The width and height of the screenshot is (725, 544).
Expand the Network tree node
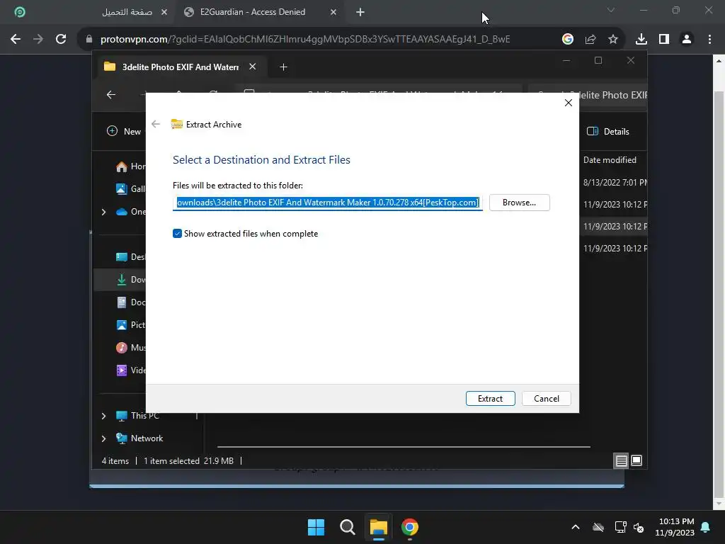click(103, 438)
